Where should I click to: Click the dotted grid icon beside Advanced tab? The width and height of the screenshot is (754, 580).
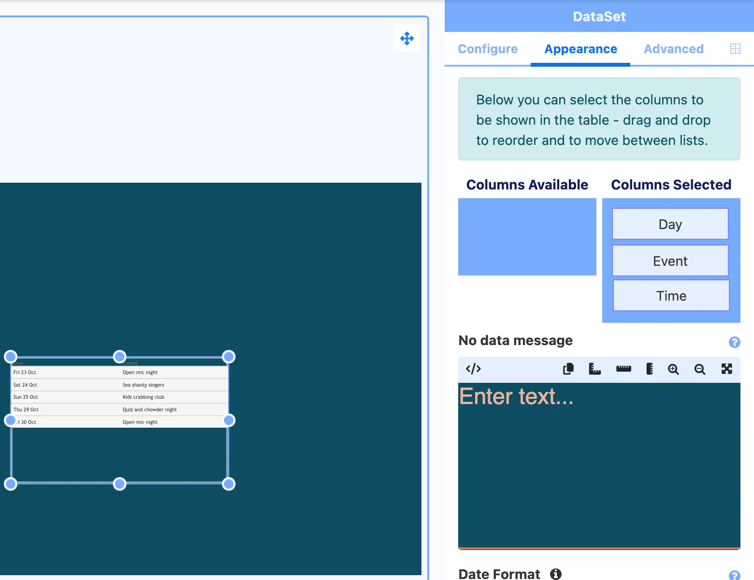(x=735, y=49)
